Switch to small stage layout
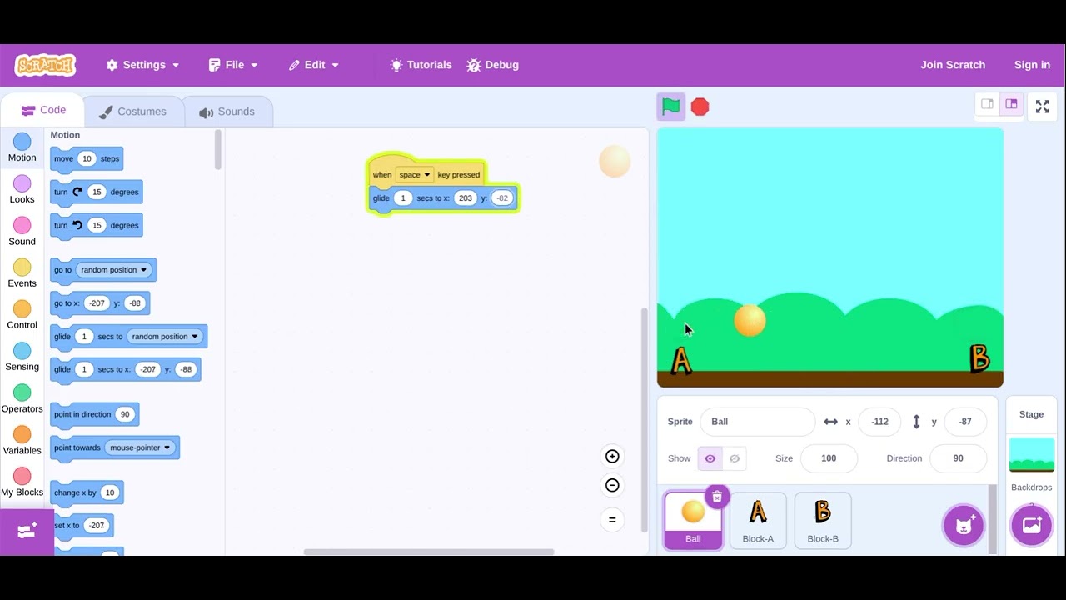Screen dimensions: 1066x600 pyautogui.click(x=987, y=104)
